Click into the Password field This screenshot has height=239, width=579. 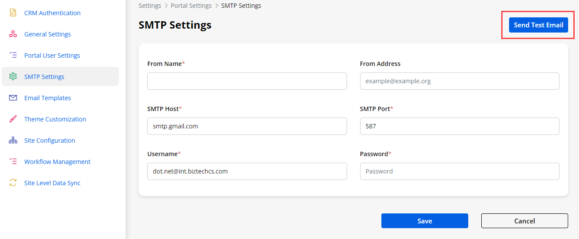459,171
